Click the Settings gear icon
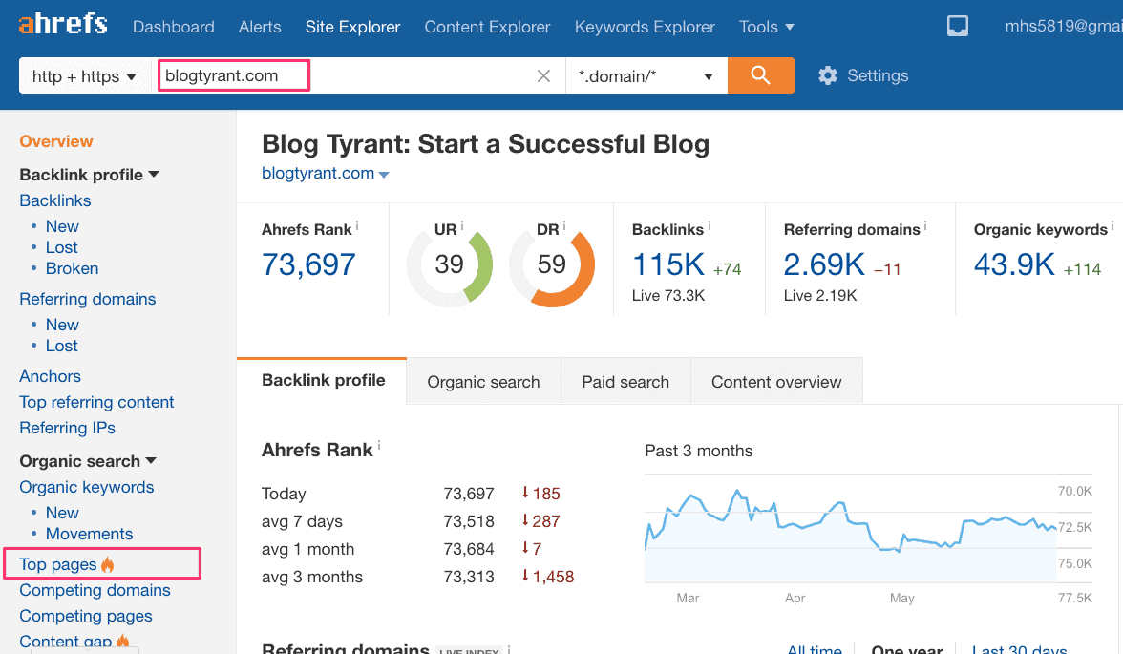This screenshot has height=654, width=1123. pos(828,75)
